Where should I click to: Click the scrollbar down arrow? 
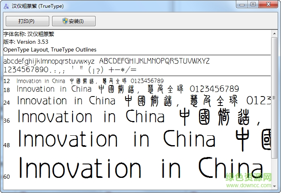(x=274, y=186)
